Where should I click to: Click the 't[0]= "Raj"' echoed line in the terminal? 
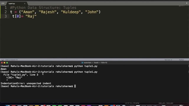[x=14, y=78]
